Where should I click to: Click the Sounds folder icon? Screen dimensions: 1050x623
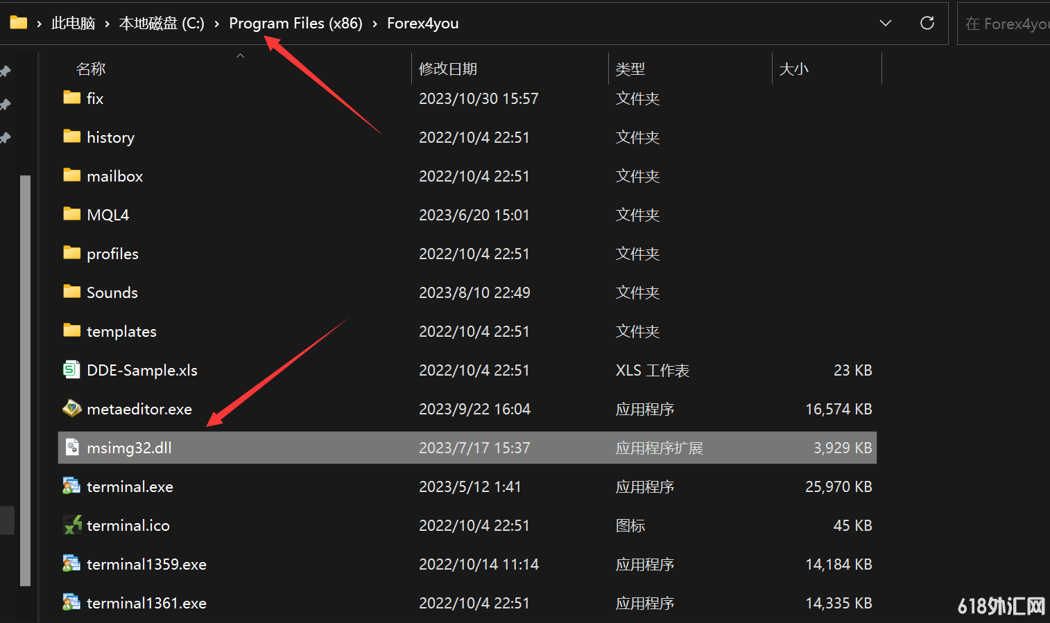(x=71, y=292)
